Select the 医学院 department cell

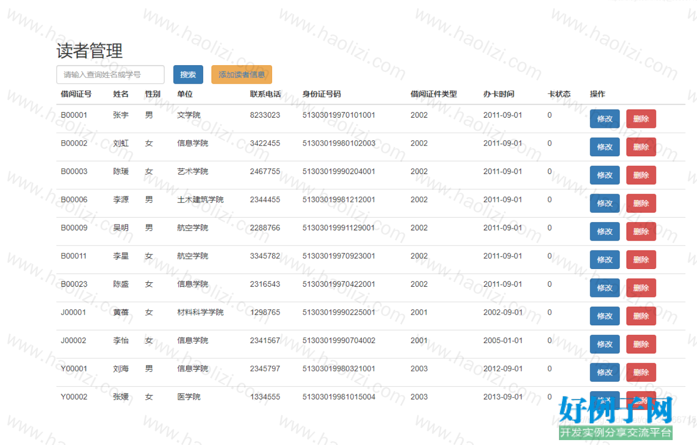[189, 397]
